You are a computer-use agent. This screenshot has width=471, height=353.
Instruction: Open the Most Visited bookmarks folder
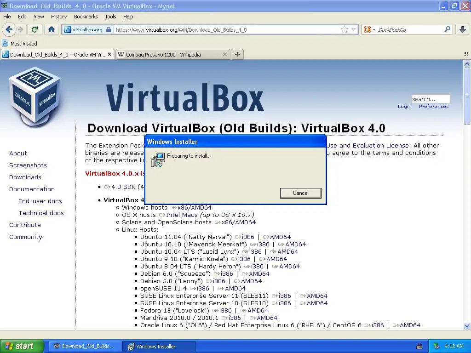coord(19,44)
